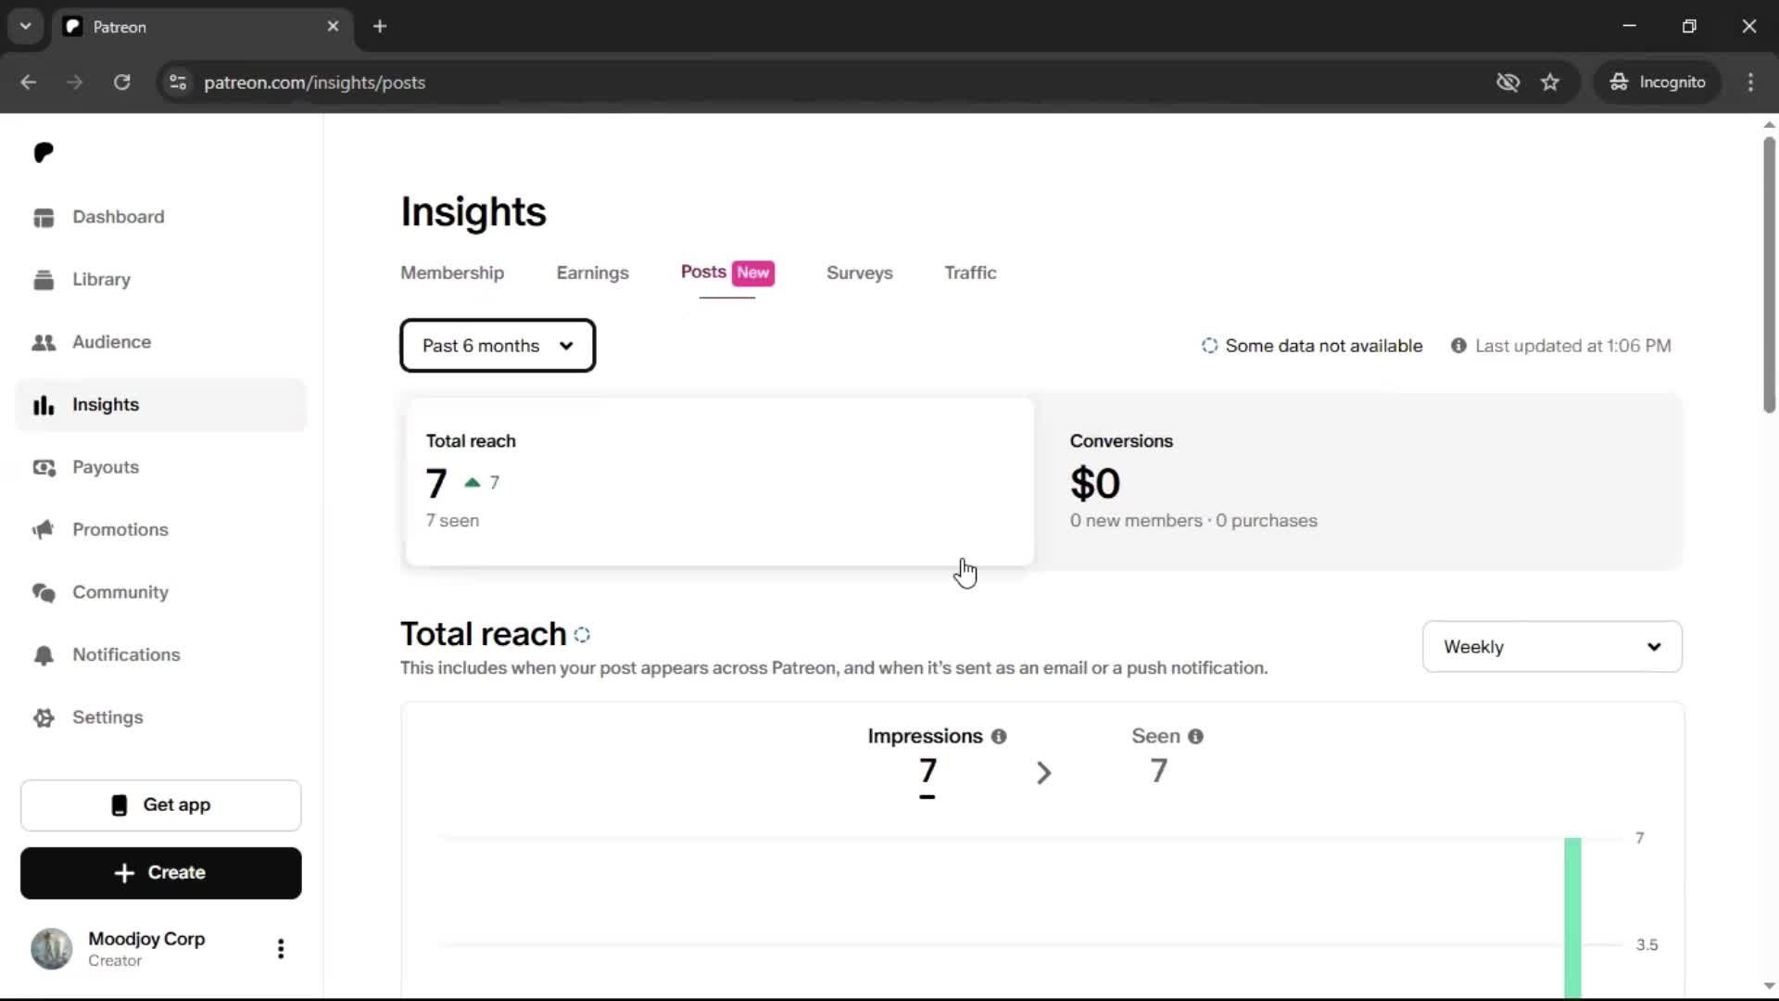Open Chrome three-dot menu
1779x1001 pixels.
[1750, 82]
